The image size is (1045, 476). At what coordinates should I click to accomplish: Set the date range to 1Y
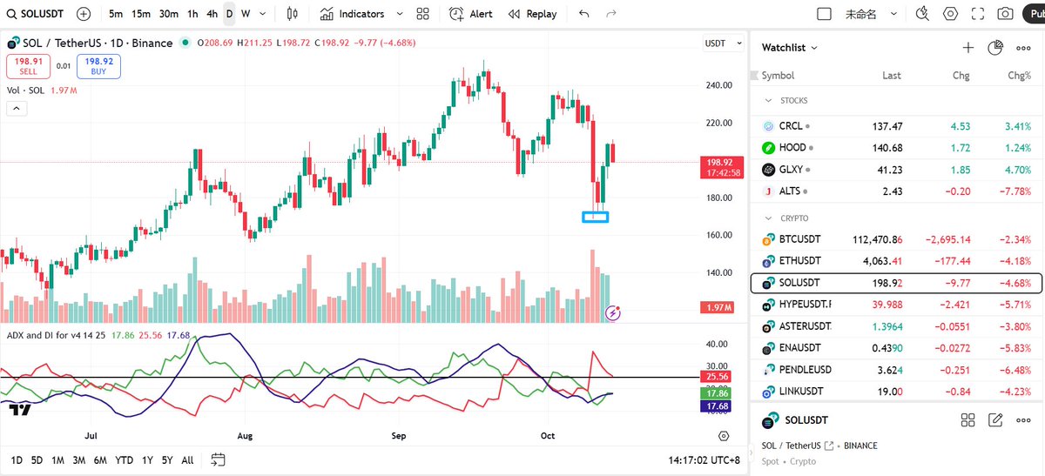coord(145,459)
